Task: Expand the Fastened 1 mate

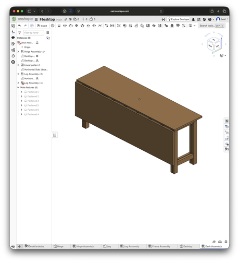Action: tap(21, 92)
